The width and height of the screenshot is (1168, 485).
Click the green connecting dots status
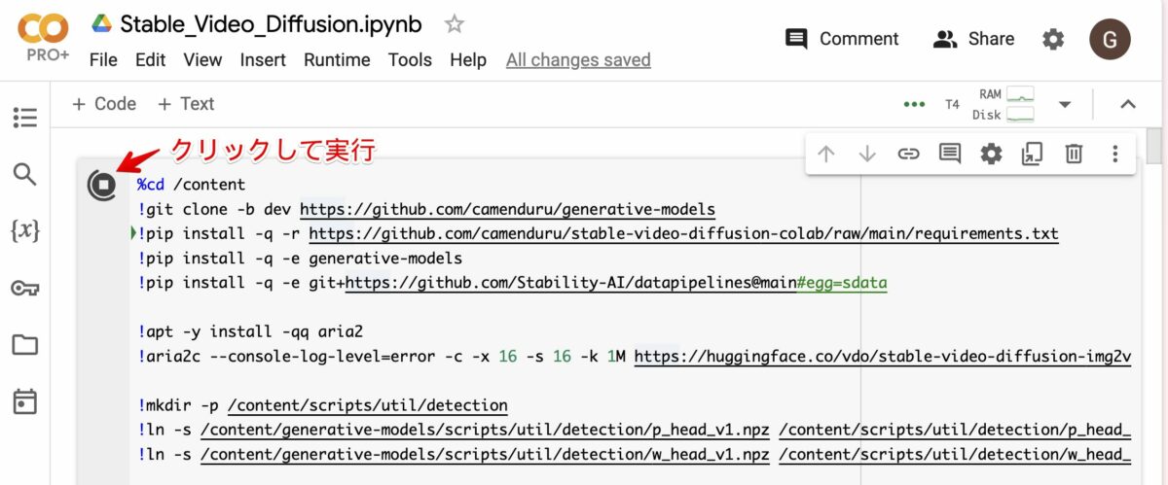[914, 104]
